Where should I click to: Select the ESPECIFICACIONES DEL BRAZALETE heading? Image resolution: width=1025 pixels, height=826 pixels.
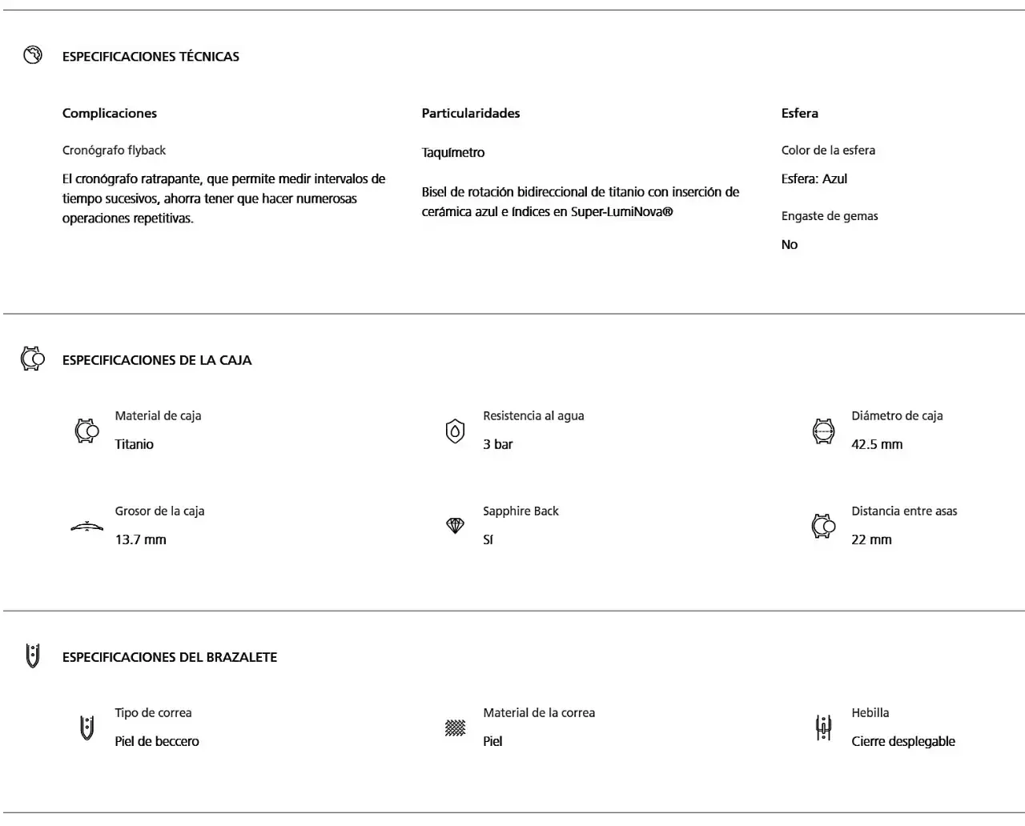(x=170, y=657)
